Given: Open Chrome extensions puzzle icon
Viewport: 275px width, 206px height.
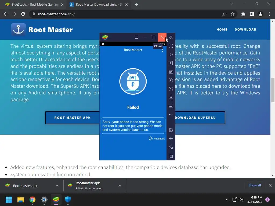Looking at the screenshot, I should pyautogui.click(x=243, y=14).
